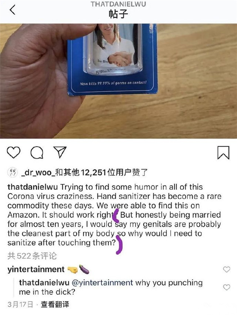
Task: Open the hand sanitizer post photo
Action: pos(118,81)
